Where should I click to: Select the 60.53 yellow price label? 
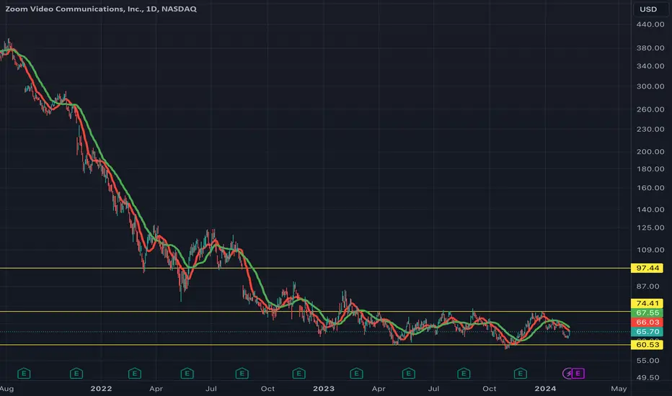click(647, 345)
